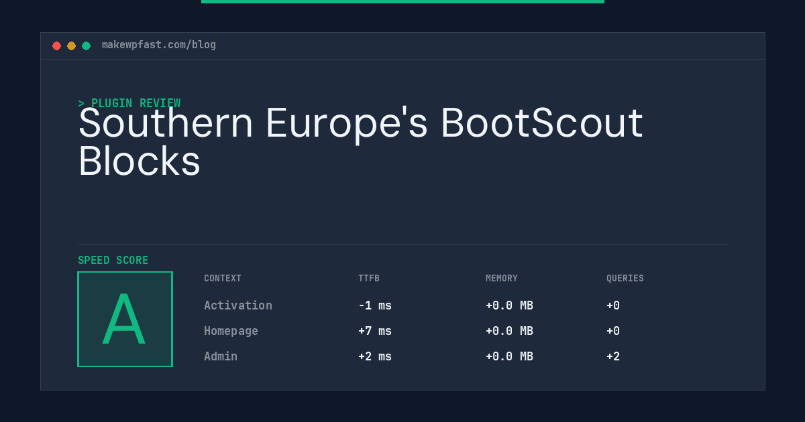
Task: Select the Homepage row label
Action: pos(231,331)
